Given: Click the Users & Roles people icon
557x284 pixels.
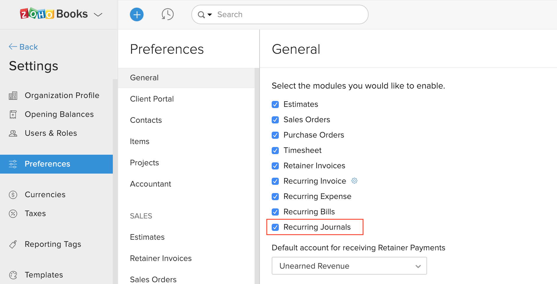Looking at the screenshot, I should (13, 133).
